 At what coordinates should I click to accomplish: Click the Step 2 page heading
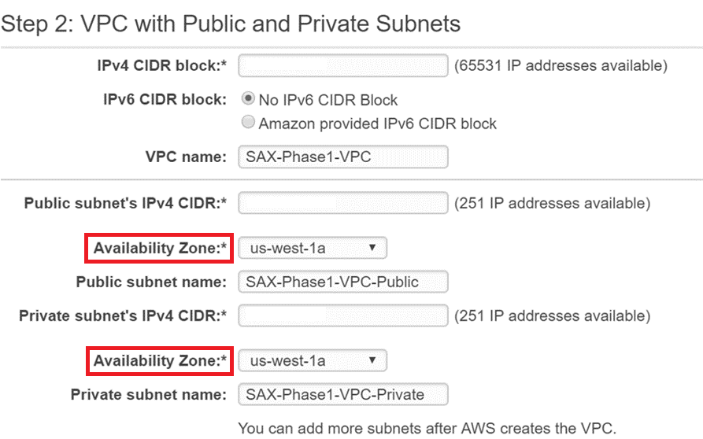pyautogui.click(x=231, y=24)
